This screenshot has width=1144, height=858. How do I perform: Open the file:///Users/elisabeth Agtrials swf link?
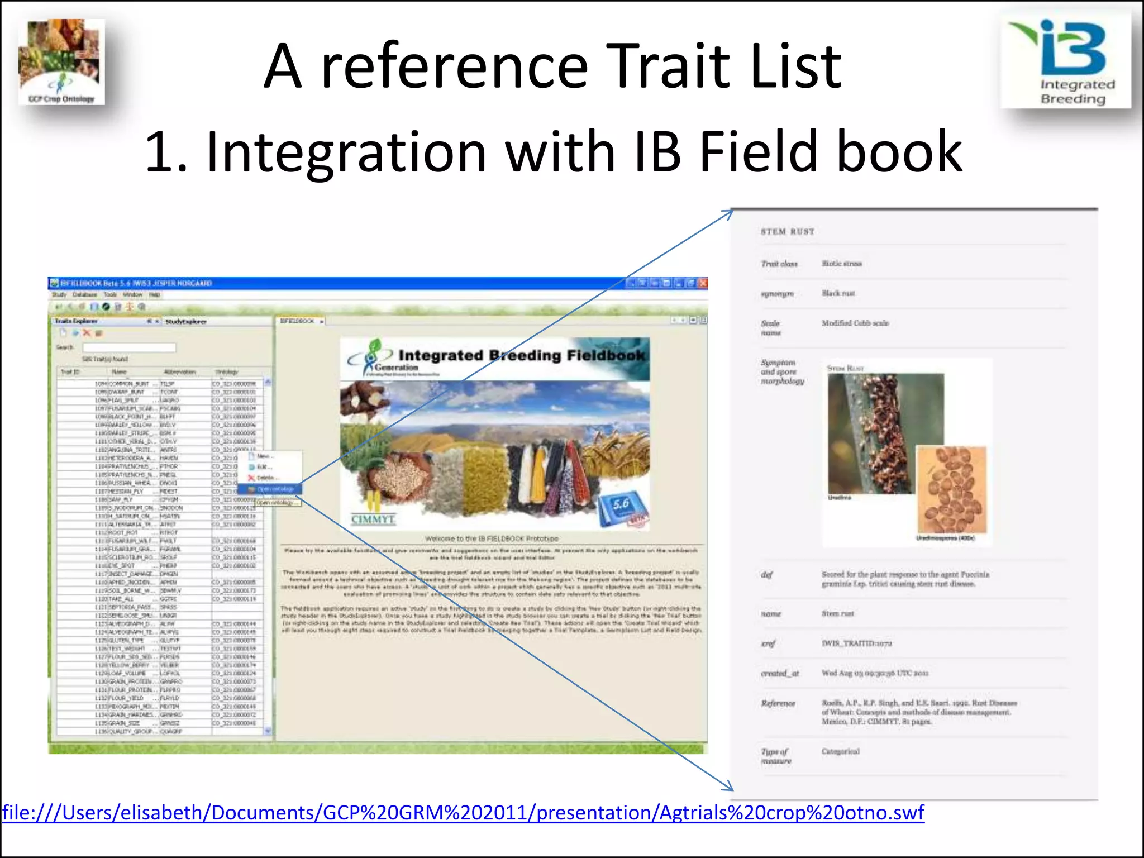(463, 812)
